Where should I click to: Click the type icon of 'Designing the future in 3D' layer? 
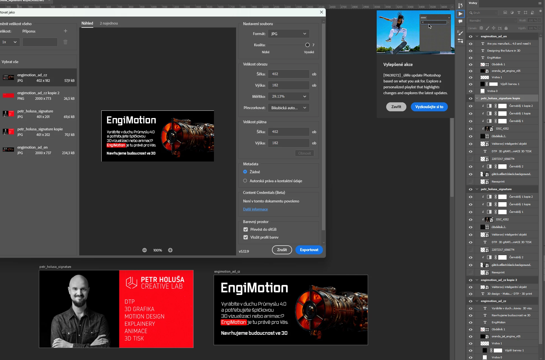pos(483,51)
